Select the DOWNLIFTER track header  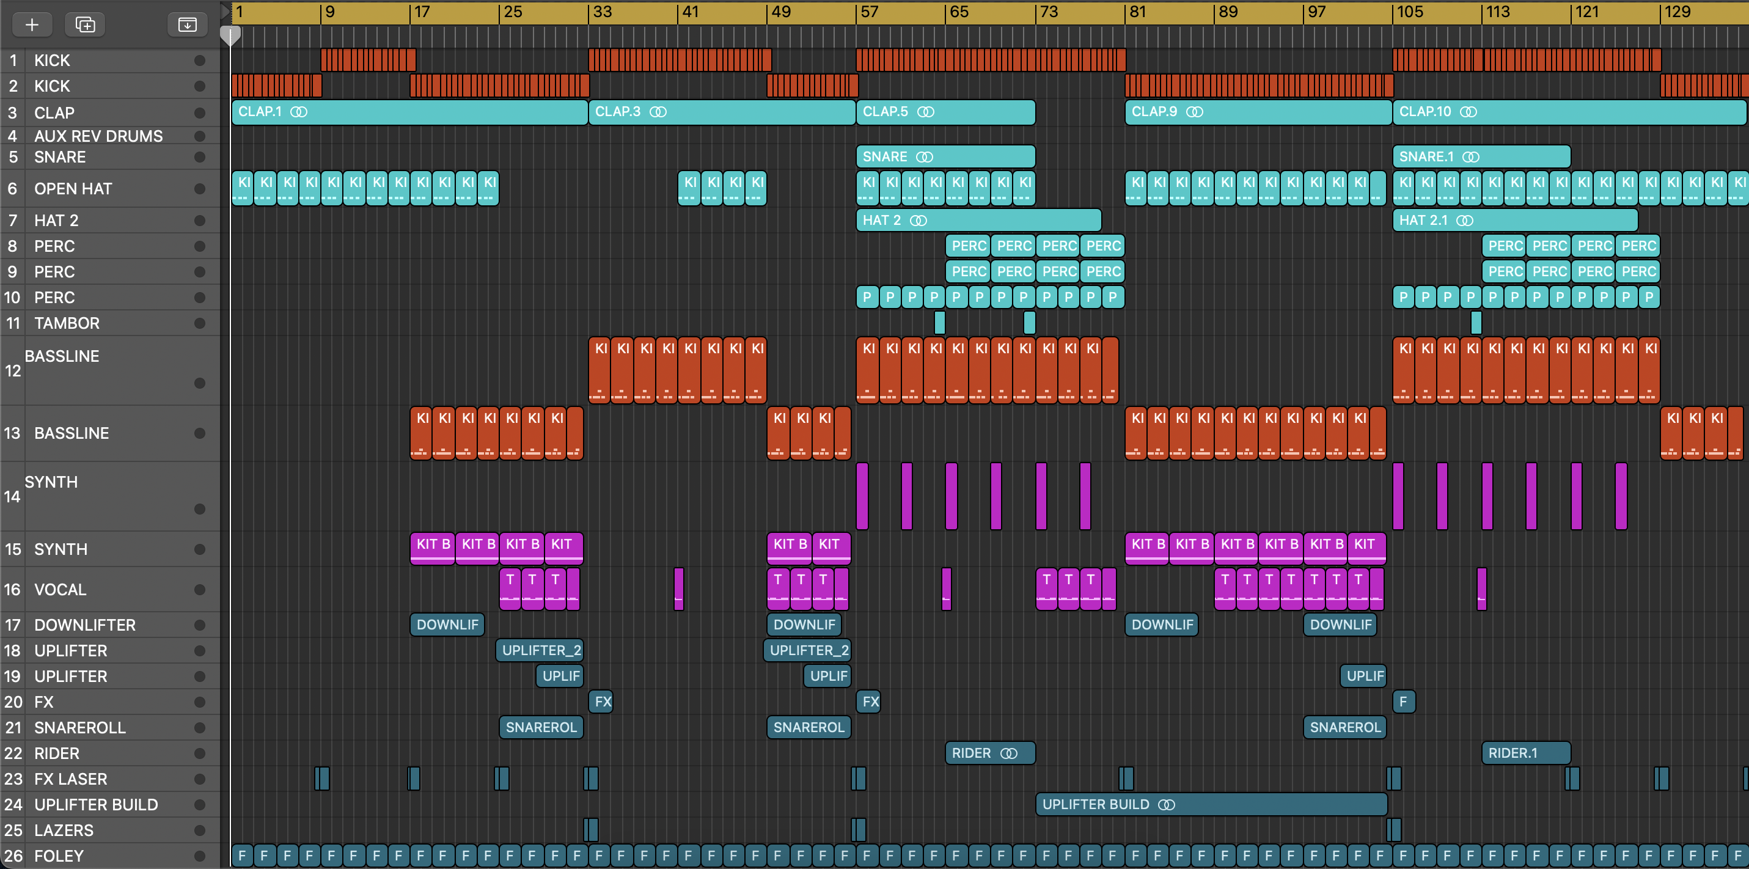(85, 625)
